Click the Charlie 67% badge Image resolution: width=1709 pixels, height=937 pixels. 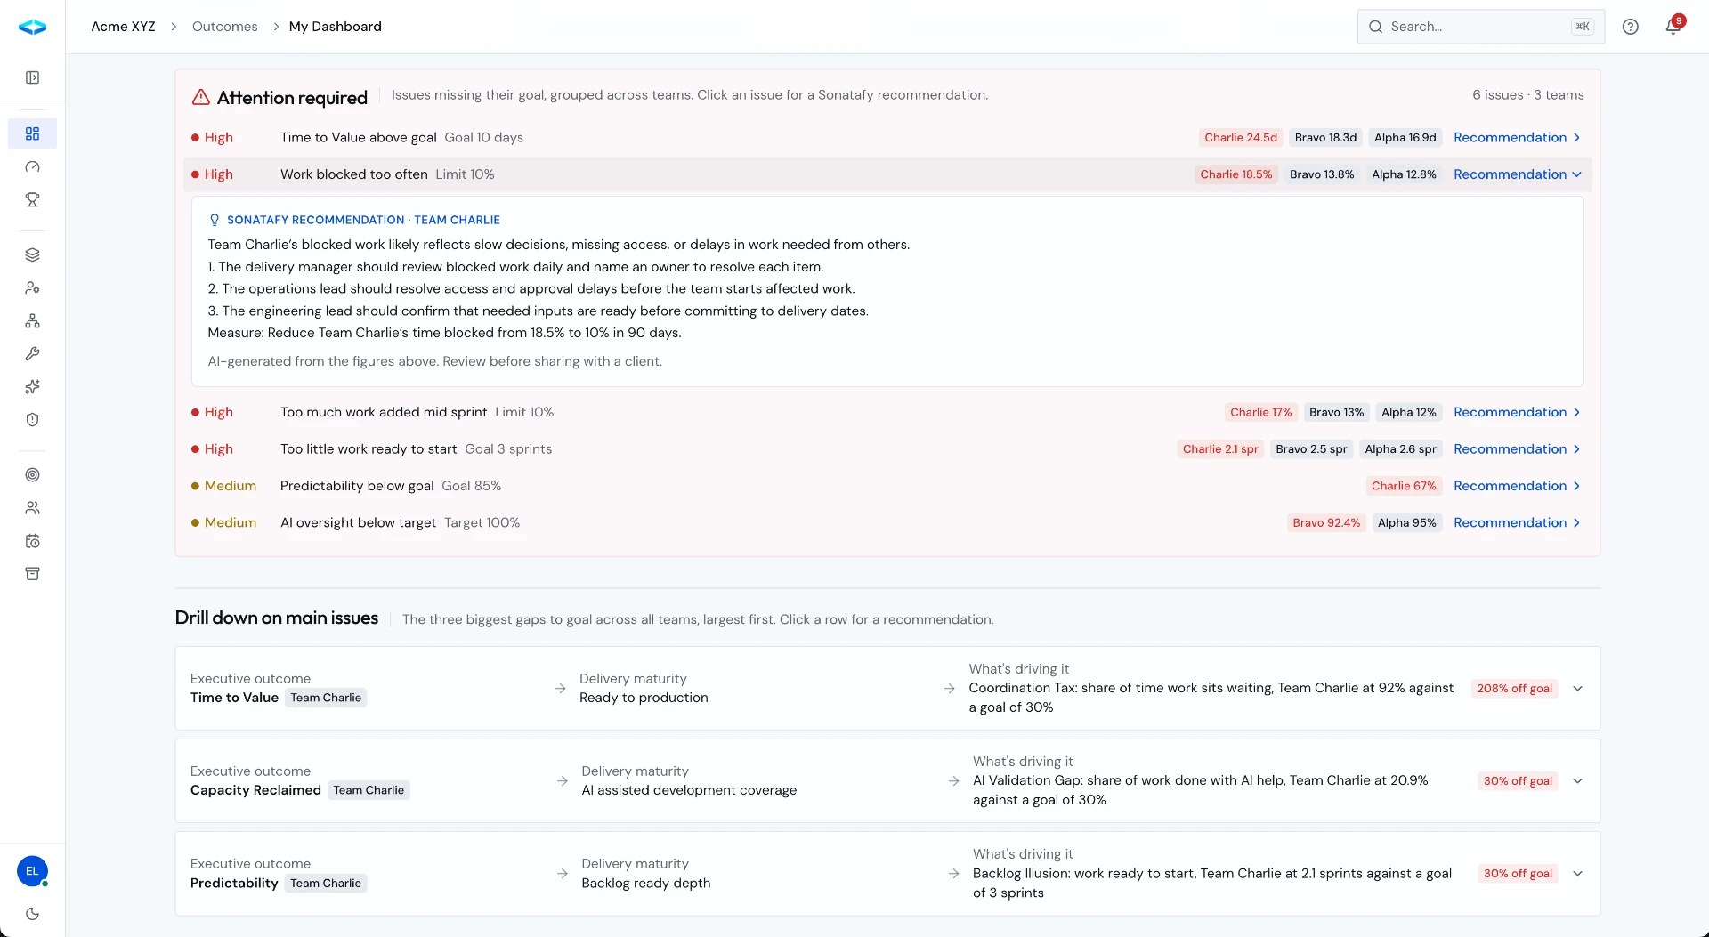pos(1404,486)
